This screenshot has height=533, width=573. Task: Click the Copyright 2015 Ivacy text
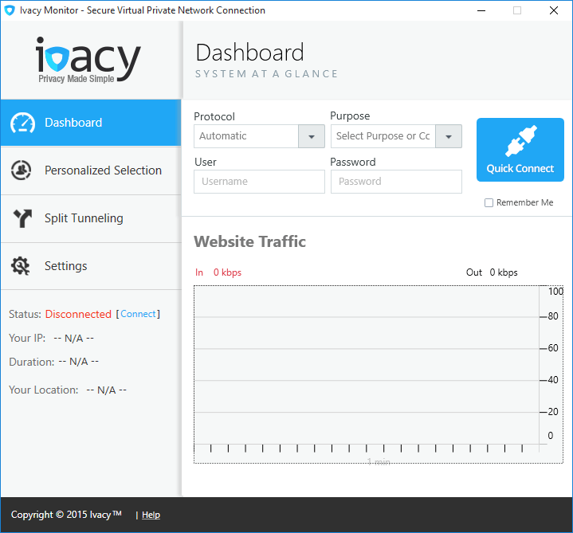(x=66, y=515)
